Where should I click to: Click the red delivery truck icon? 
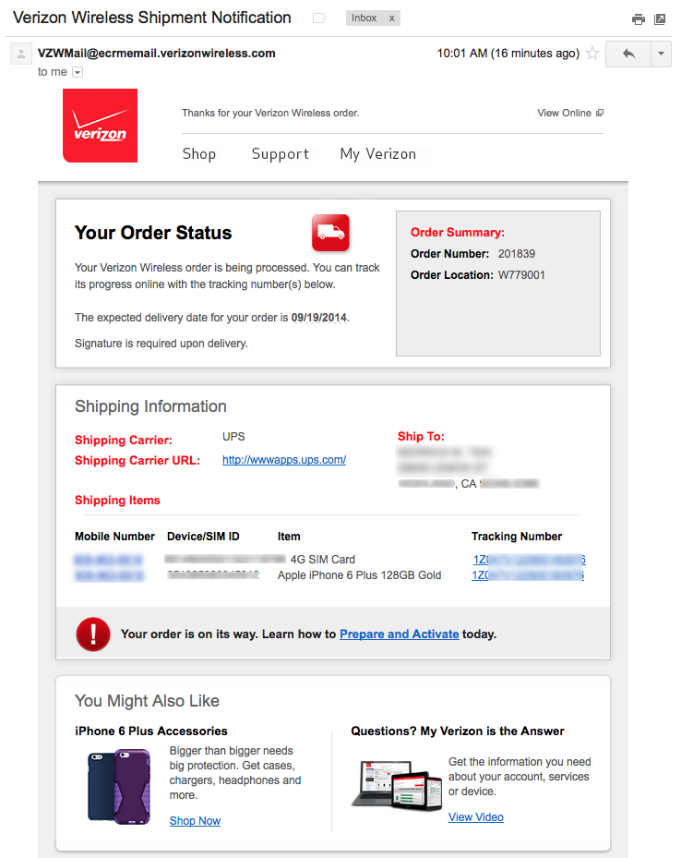330,233
